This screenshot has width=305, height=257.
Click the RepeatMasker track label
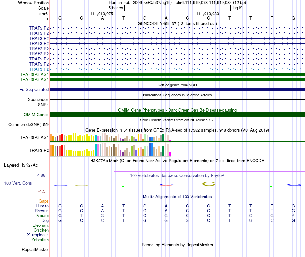tap(35, 249)
